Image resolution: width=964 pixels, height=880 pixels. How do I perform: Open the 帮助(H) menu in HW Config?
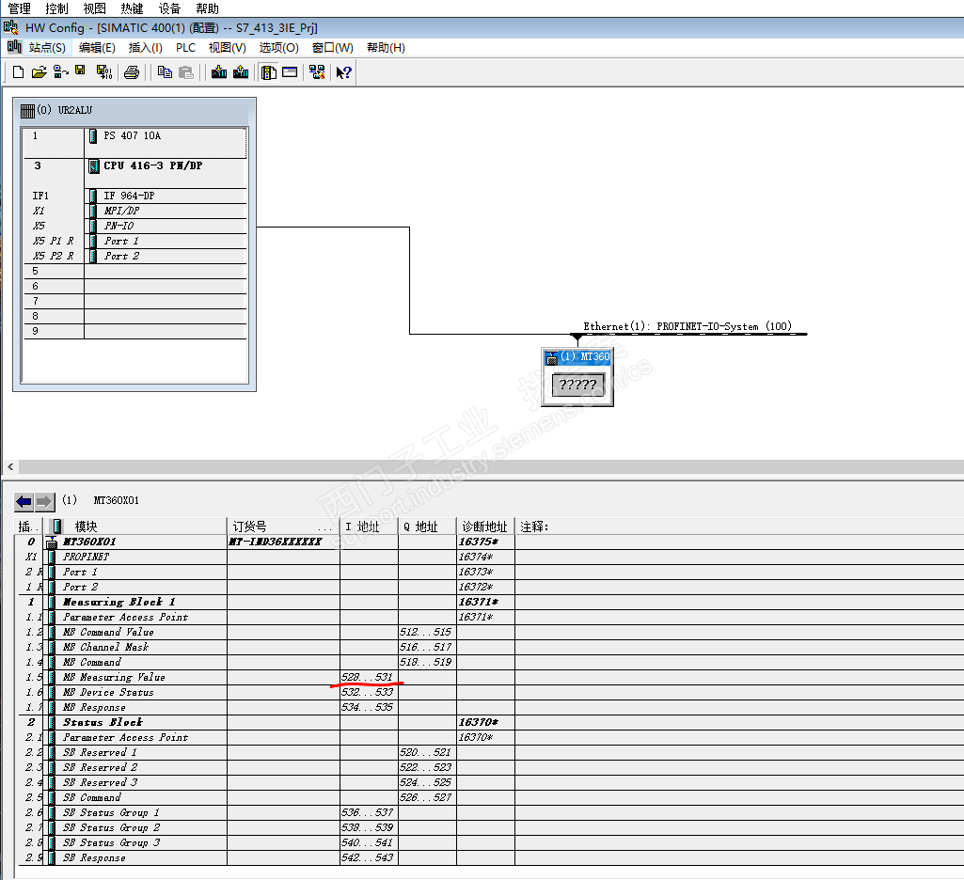(x=386, y=47)
